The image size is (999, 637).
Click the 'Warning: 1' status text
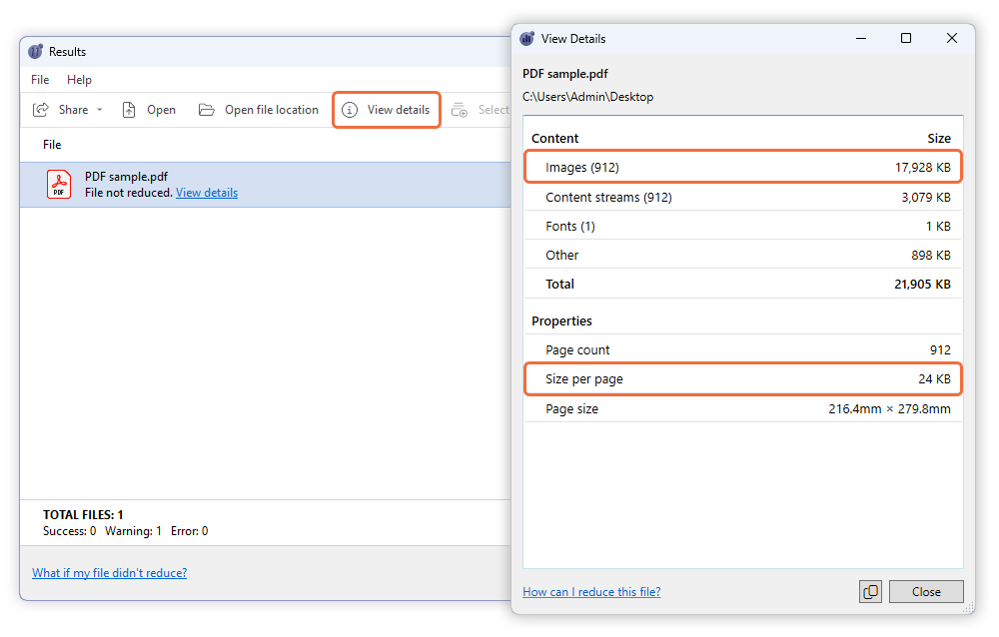click(133, 531)
